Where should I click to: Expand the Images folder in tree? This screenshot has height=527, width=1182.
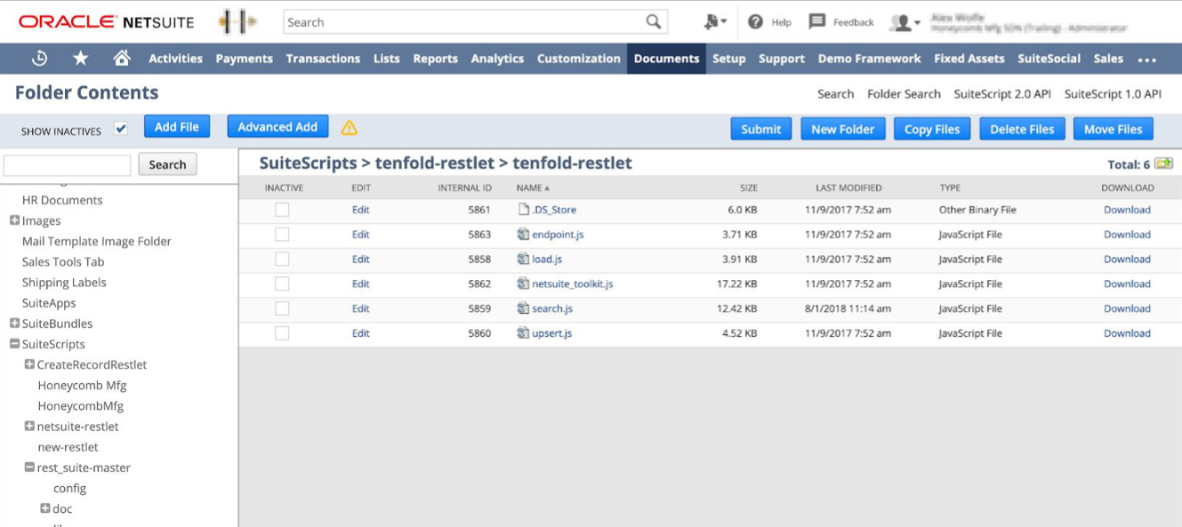pyautogui.click(x=14, y=220)
